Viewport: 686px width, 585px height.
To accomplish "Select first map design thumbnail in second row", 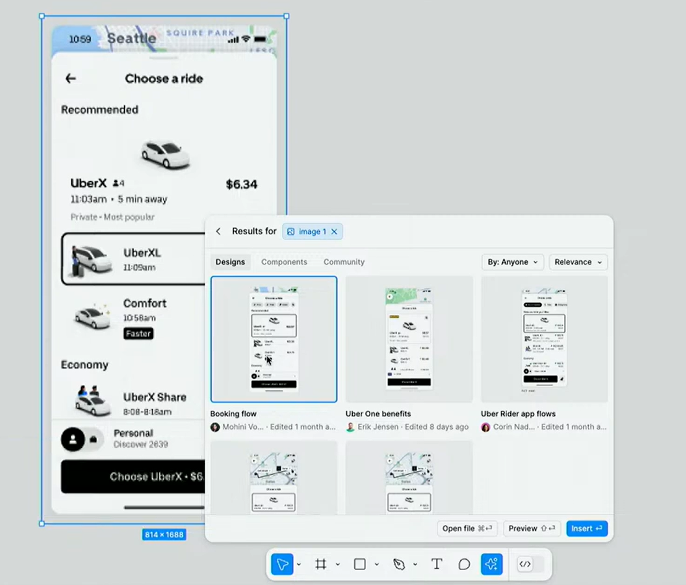I will click(274, 478).
